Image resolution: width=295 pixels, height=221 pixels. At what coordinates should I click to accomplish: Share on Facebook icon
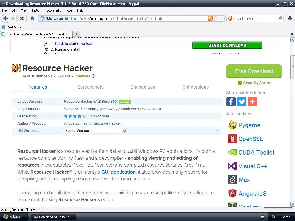click(231, 102)
